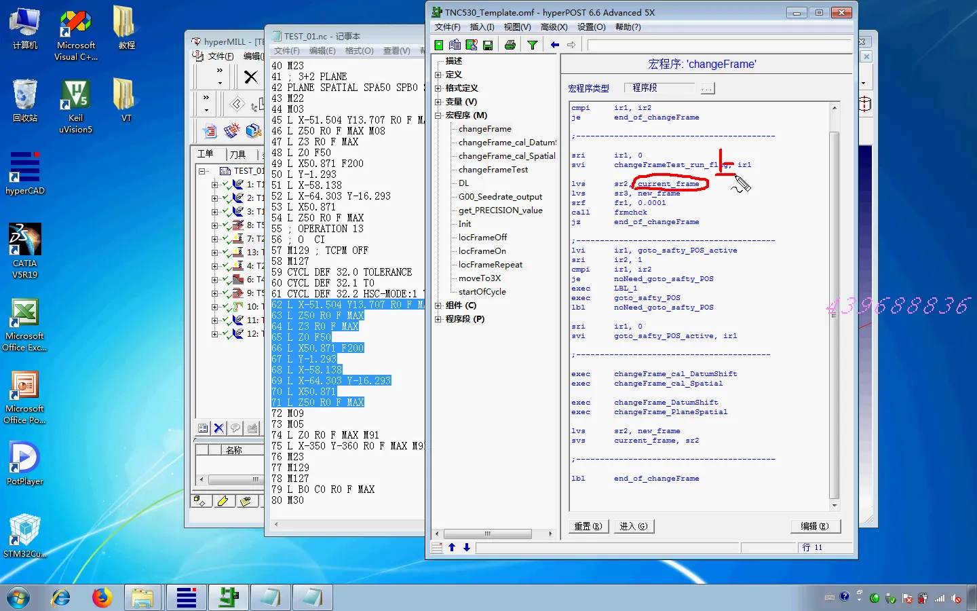Click the save floppy disk icon in hyperPOST
Screen dimensions: 977x611
coord(488,45)
